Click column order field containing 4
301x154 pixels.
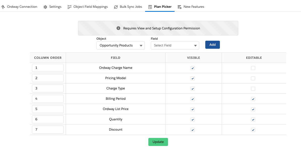[x=48, y=99]
